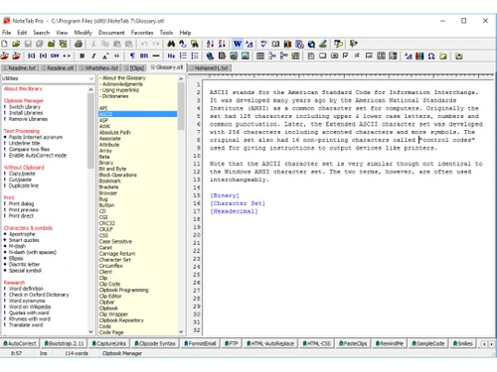Open the AutoCorrect clipbook button
Screen dimensions: 497x372
click(20, 343)
